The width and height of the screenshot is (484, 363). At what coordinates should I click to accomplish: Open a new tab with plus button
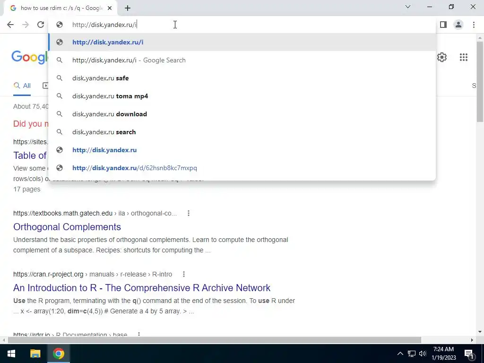pyautogui.click(x=128, y=9)
